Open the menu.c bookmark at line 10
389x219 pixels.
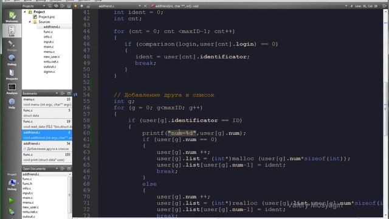click(x=47, y=102)
